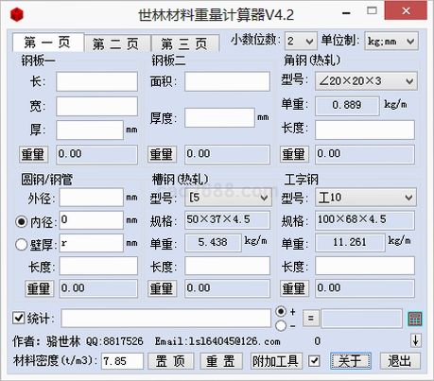Screen dimensions: 434x381
Task: Click the 槽钢 weight result 0.00
Action: (227, 288)
